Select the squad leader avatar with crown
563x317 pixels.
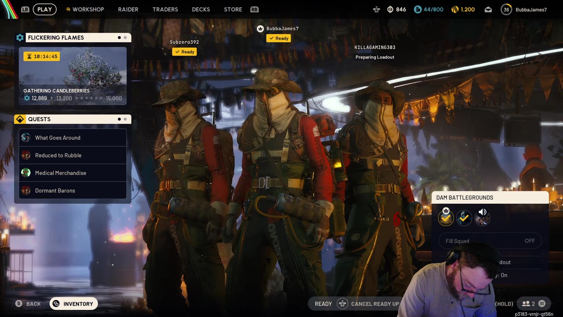click(x=446, y=217)
